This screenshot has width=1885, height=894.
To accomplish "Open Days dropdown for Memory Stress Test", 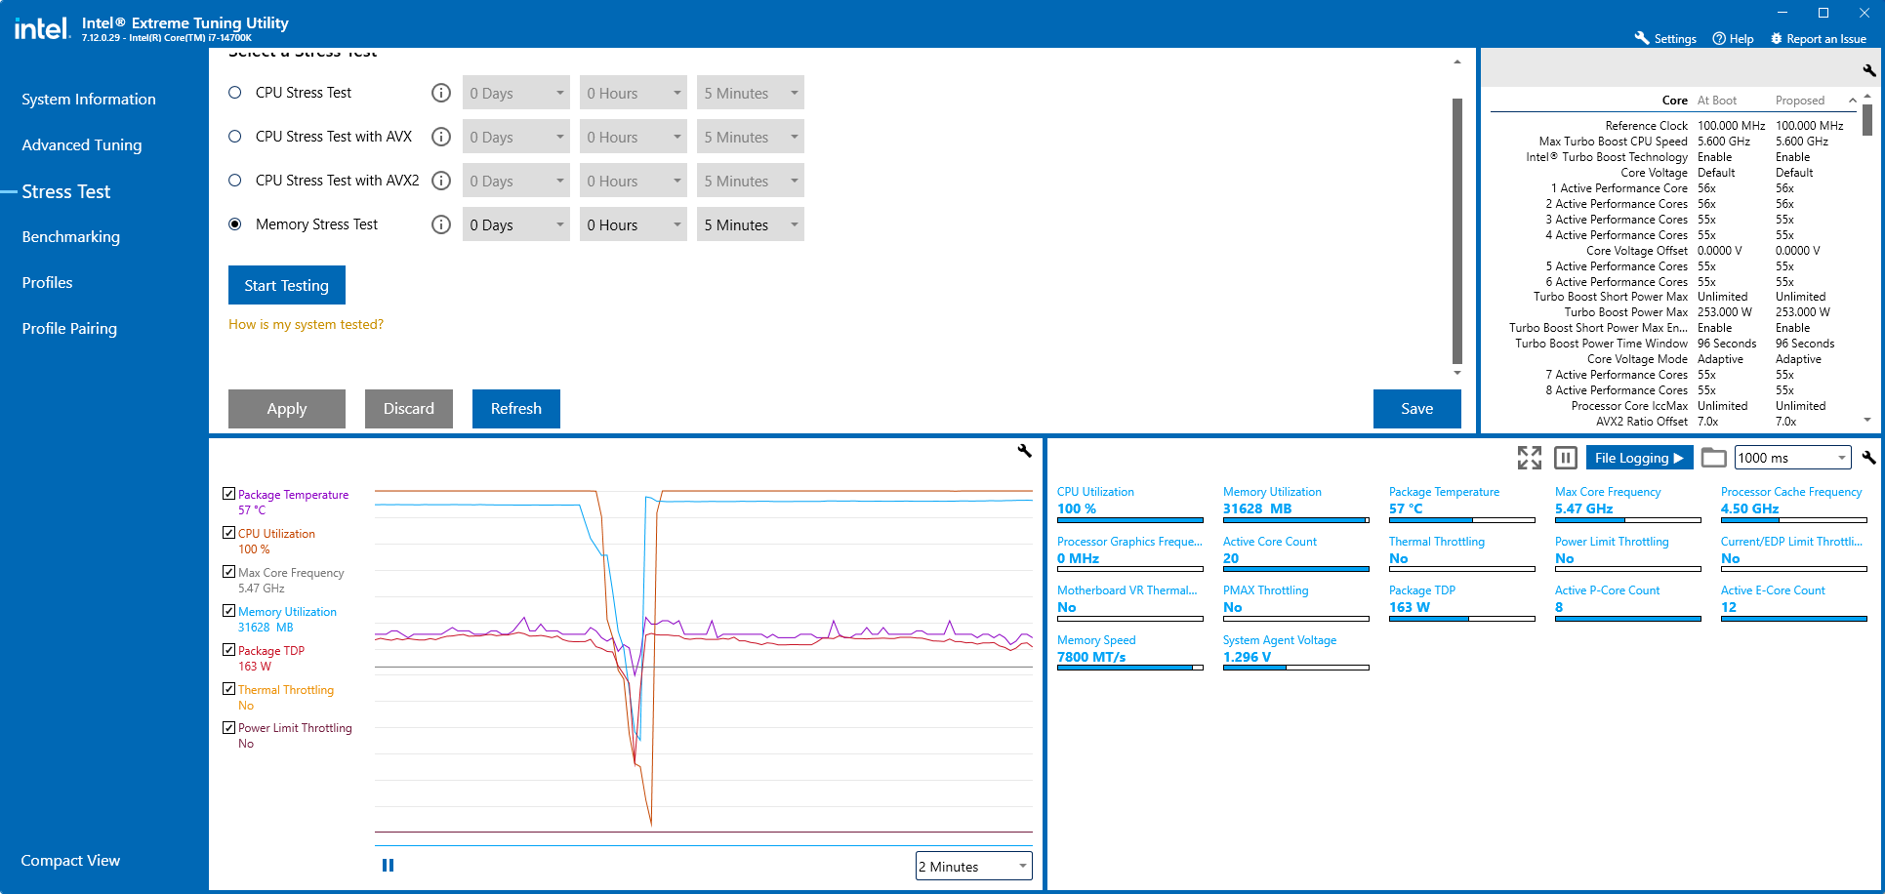I will (516, 224).
